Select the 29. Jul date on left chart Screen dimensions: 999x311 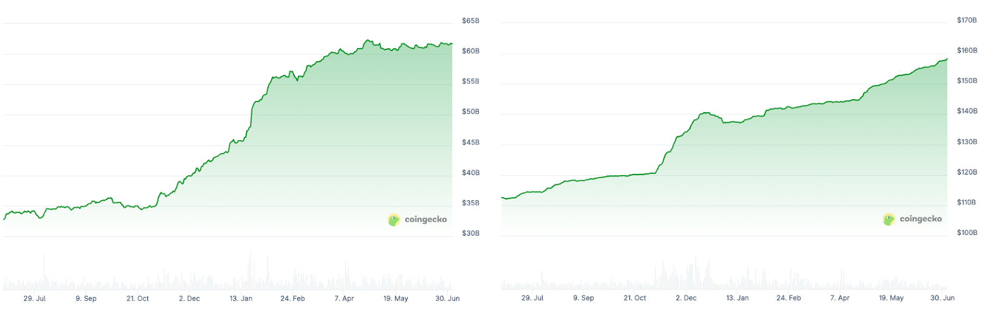[34, 299]
